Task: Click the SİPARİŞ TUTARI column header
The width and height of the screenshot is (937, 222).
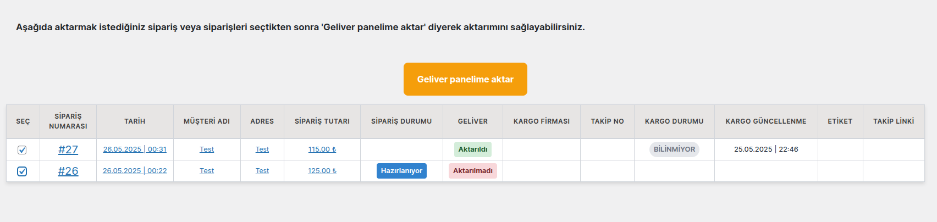Action: point(322,121)
